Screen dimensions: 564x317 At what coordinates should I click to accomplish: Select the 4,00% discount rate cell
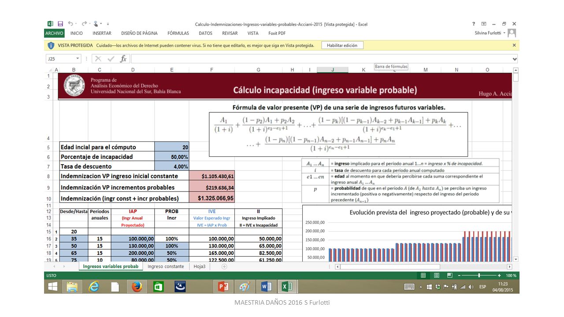coord(172,166)
